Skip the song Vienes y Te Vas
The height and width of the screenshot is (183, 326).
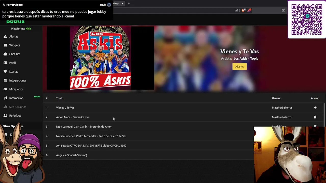(315, 108)
